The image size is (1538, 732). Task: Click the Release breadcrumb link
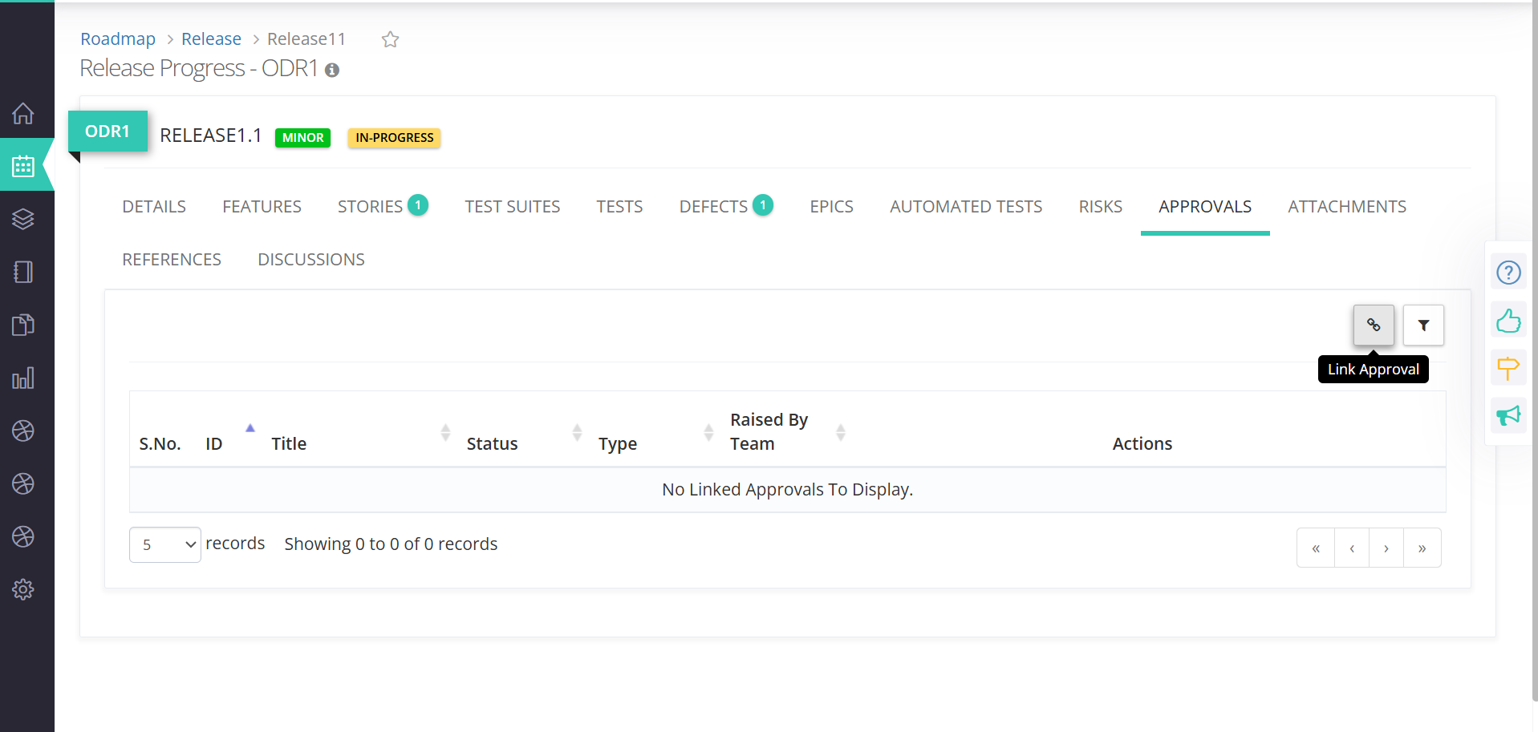point(211,39)
